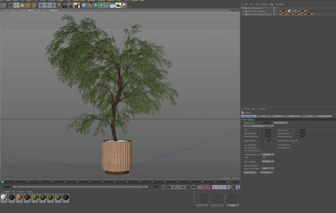Open the viewport Display menu
This screenshot has width=336, height=213.
tap(22, 10)
